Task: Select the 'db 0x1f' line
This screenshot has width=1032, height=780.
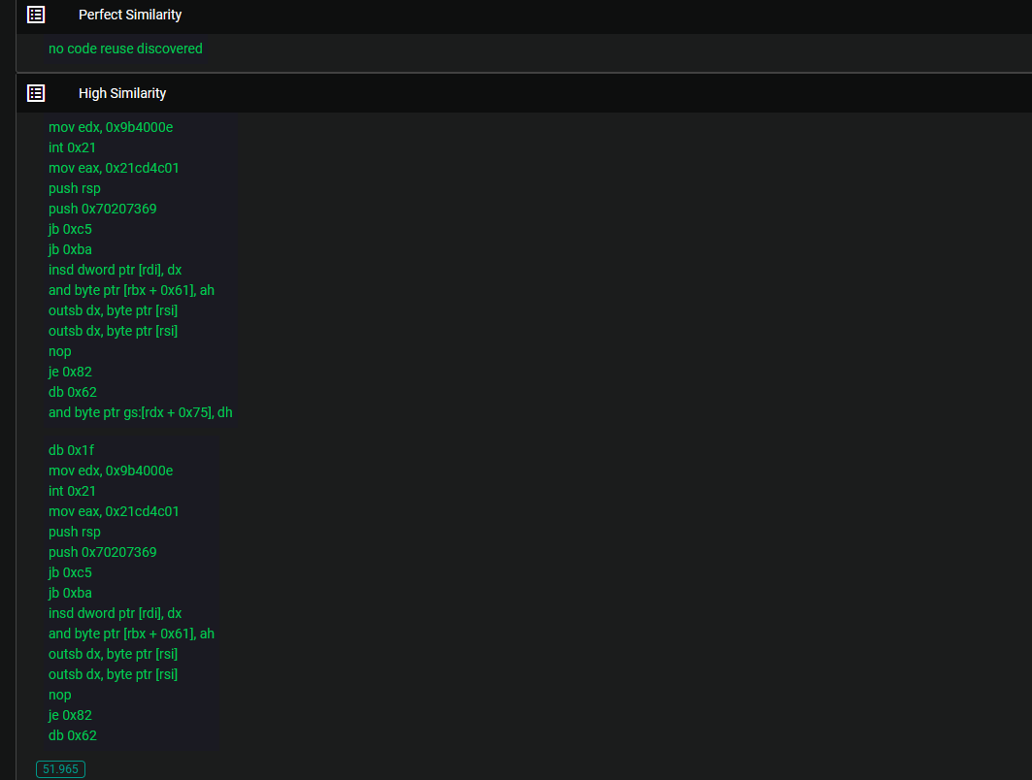Action: 71,450
